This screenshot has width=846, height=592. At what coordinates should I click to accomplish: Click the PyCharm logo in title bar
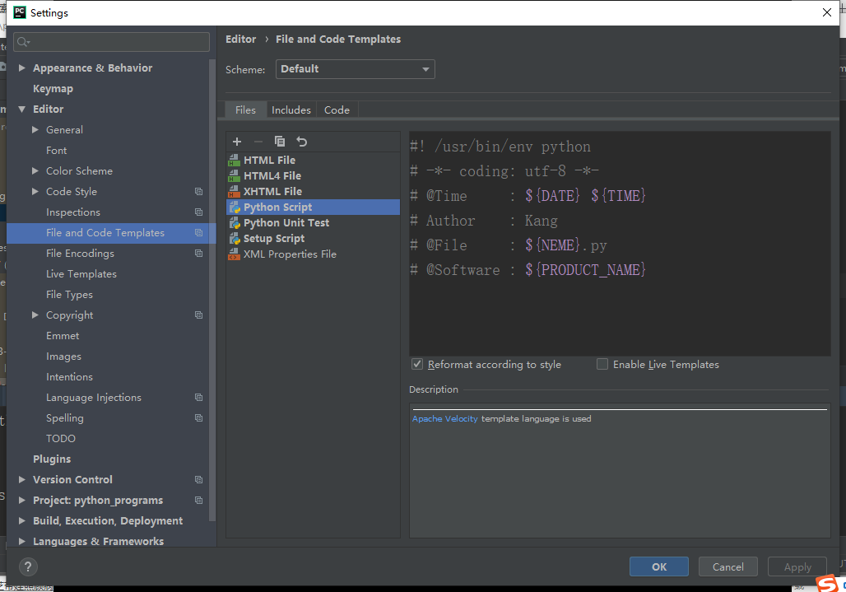tap(20, 12)
